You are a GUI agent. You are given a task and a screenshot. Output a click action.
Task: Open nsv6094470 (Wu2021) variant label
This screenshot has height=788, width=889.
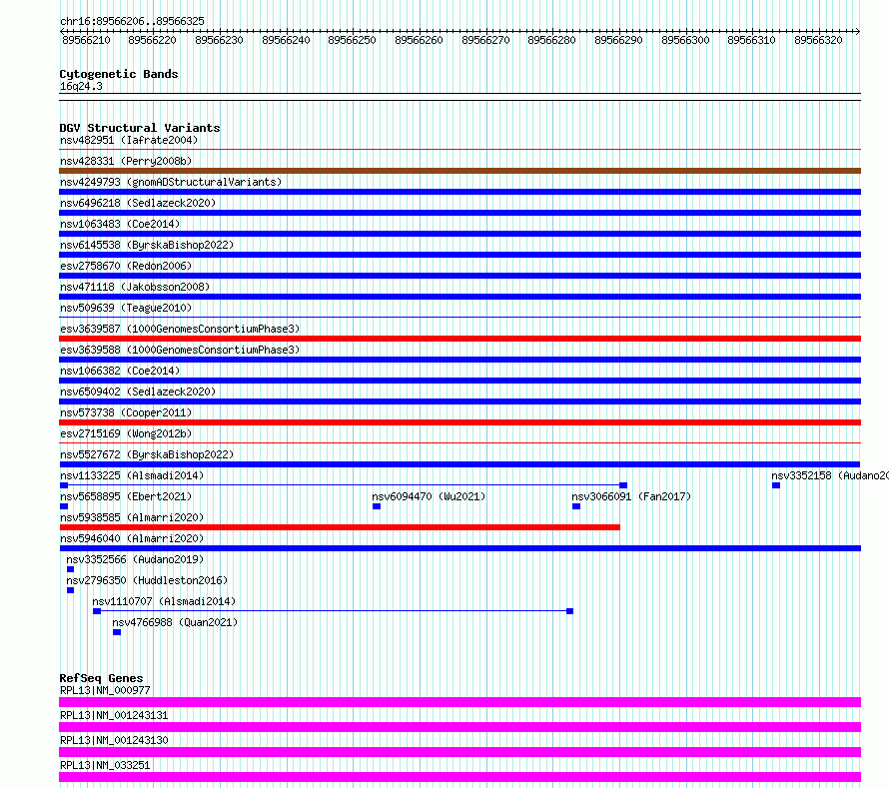pyautogui.click(x=429, y=496)
